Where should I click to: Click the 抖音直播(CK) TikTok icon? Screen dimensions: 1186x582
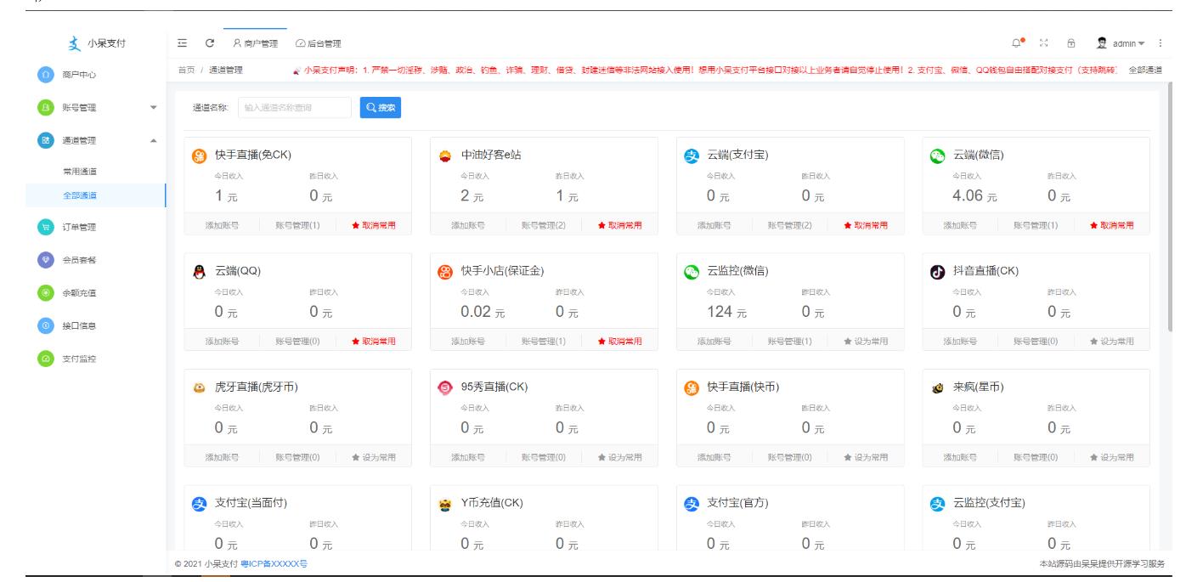pyautogui.click(x=938, y=271)
